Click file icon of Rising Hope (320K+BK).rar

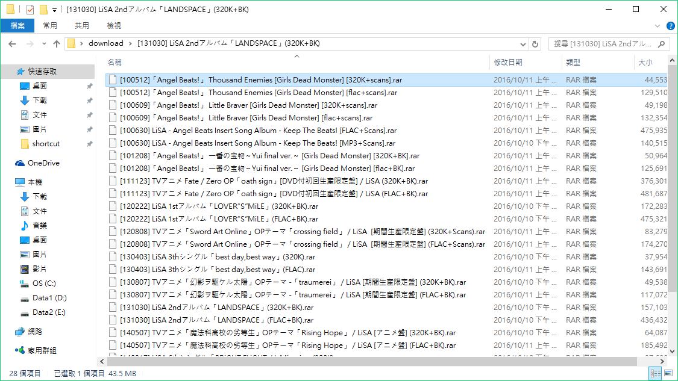tap(113, 333)
